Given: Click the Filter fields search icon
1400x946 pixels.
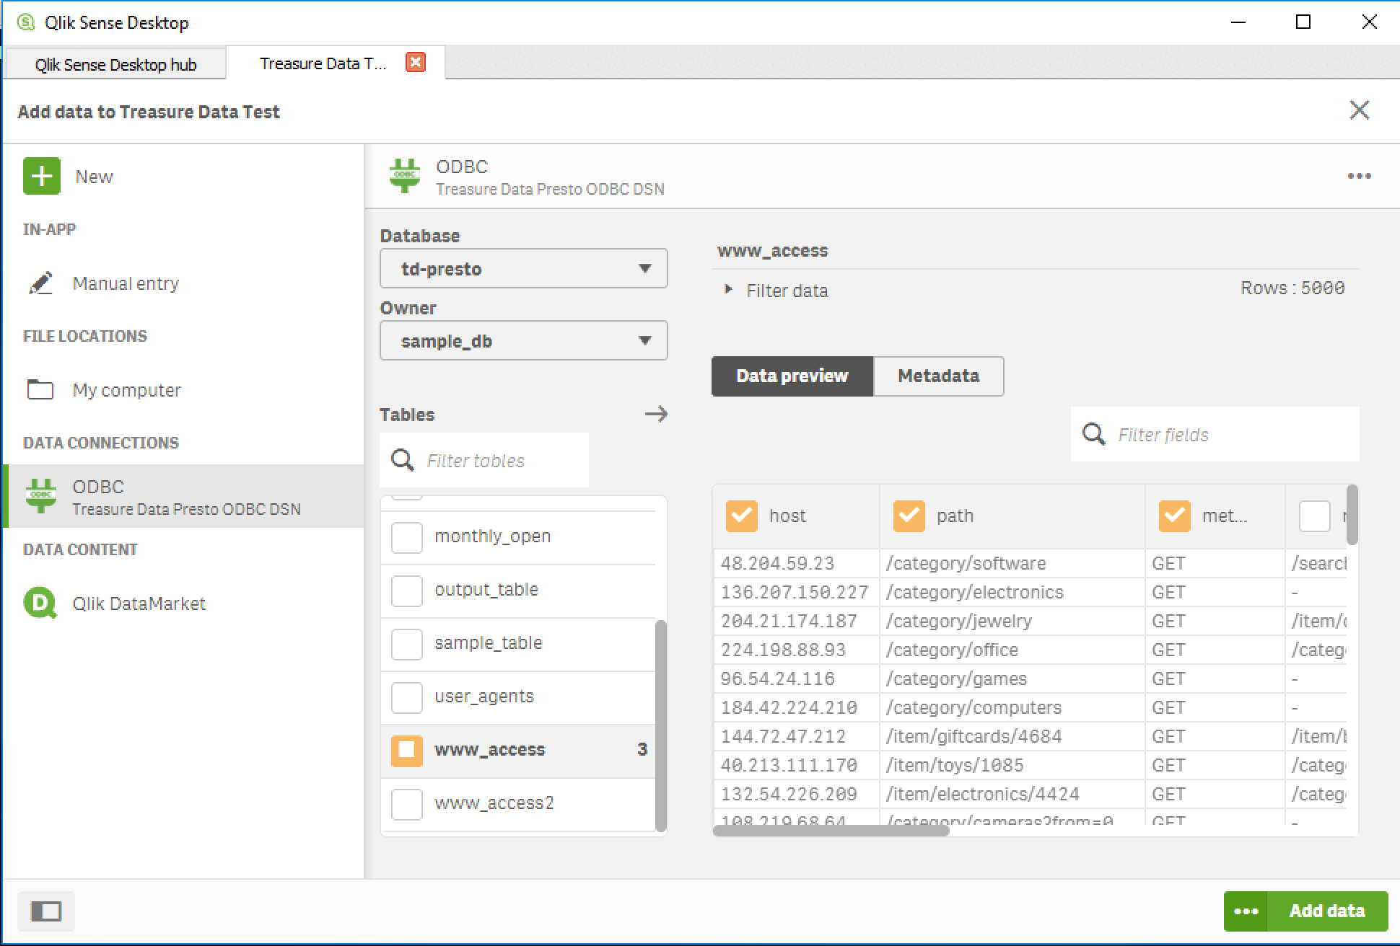Looking at the screenshot, I should [x=1094, y=434].
